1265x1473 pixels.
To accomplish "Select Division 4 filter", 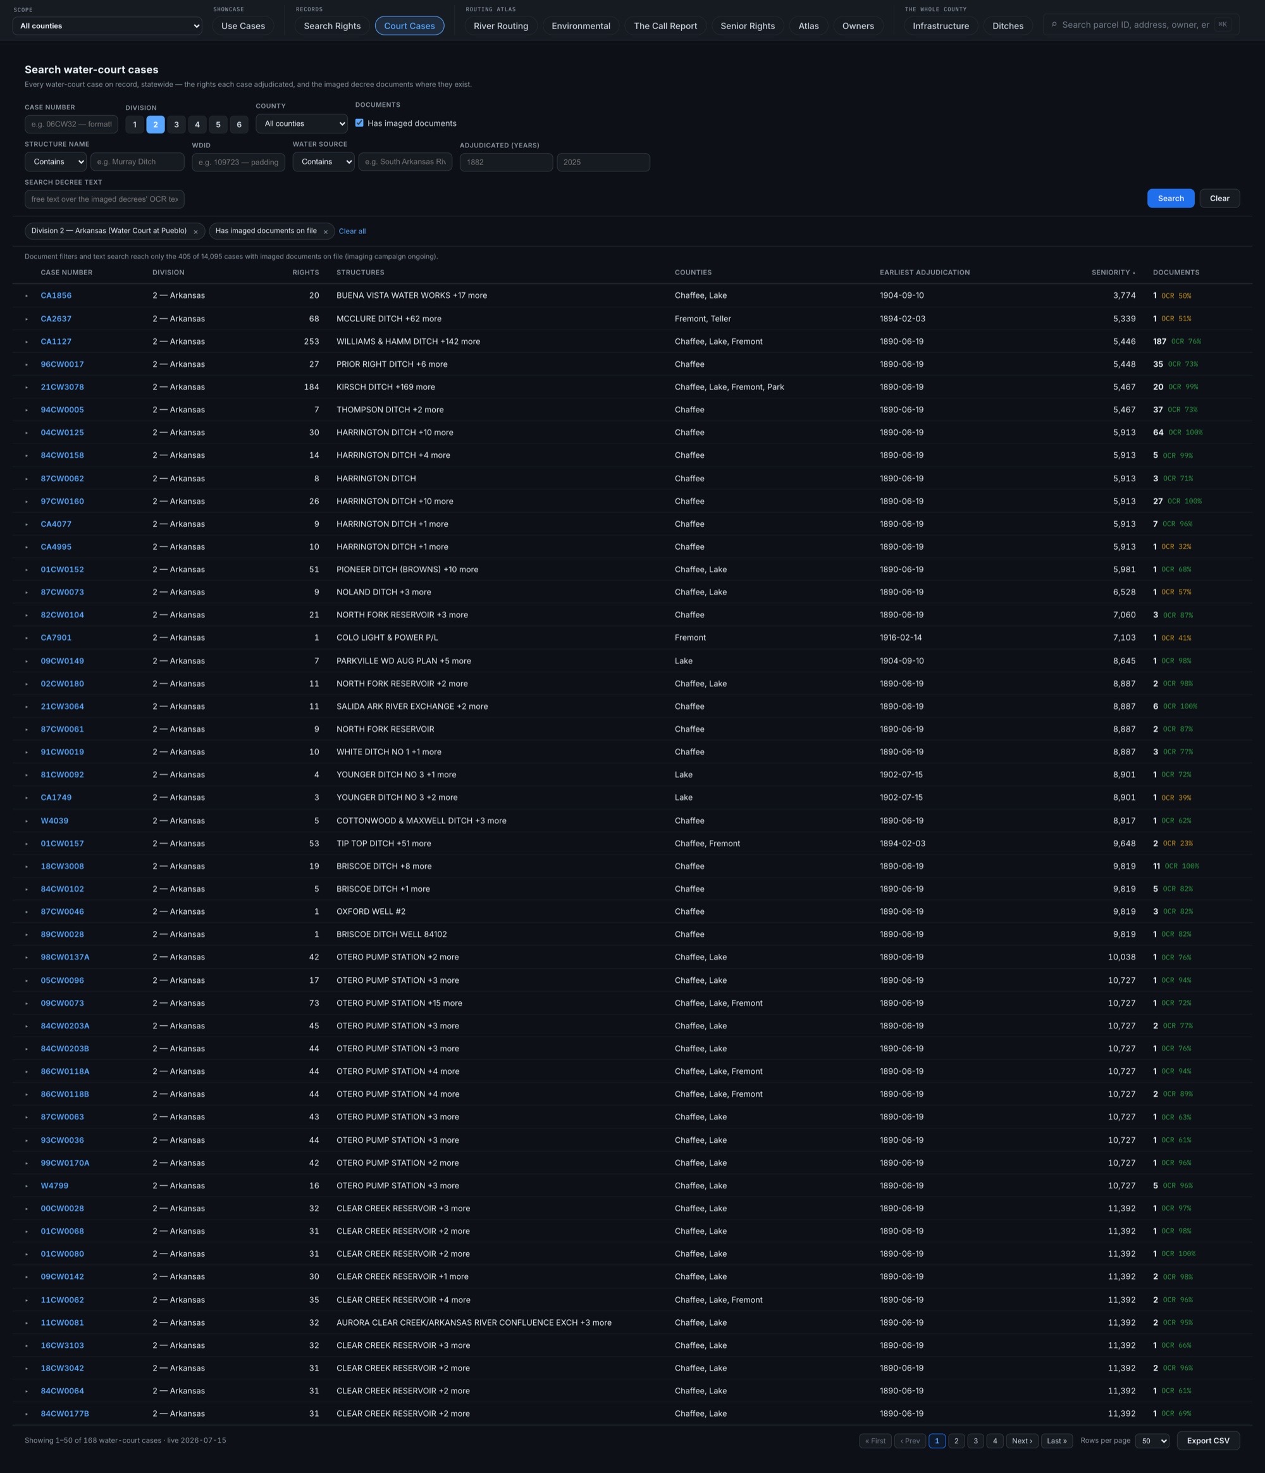I will click(x=197, y=125).
